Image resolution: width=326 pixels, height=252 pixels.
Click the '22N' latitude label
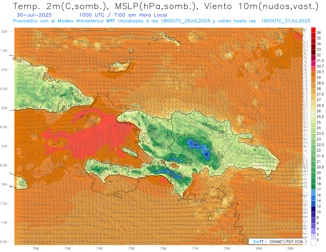(x=4, y=32)
